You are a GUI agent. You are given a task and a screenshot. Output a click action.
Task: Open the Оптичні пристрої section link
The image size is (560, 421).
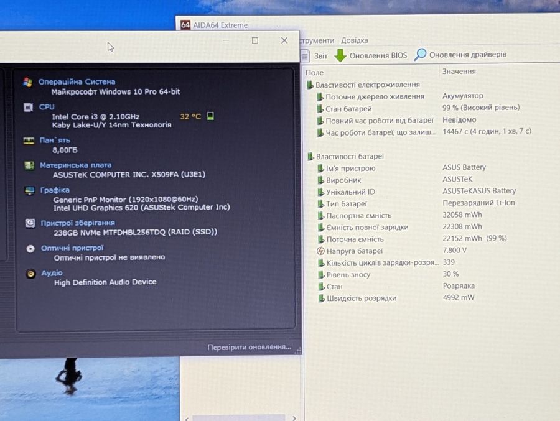pos(72,248)
